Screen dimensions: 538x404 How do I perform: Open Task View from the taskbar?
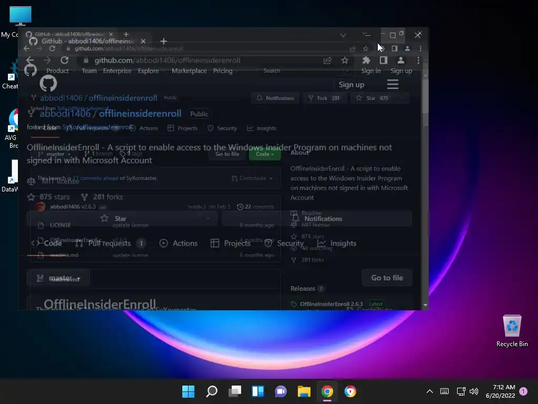click(235, 391)
